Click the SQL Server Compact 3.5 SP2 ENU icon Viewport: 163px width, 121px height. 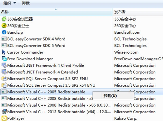[x=4, y=78]
